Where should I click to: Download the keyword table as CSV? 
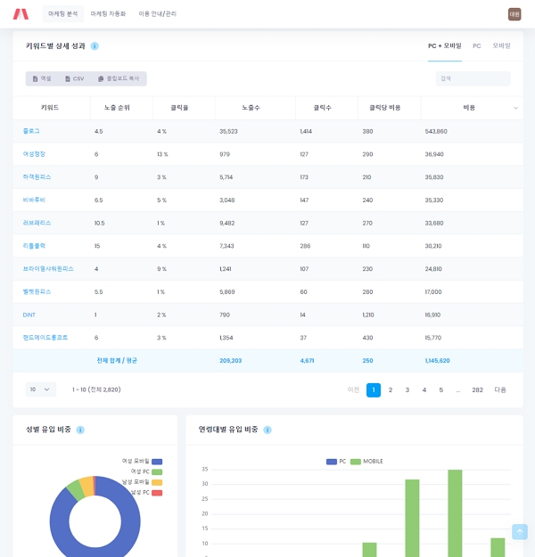point(74,78)
